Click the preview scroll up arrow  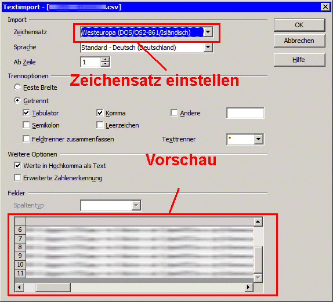(258, 222)
